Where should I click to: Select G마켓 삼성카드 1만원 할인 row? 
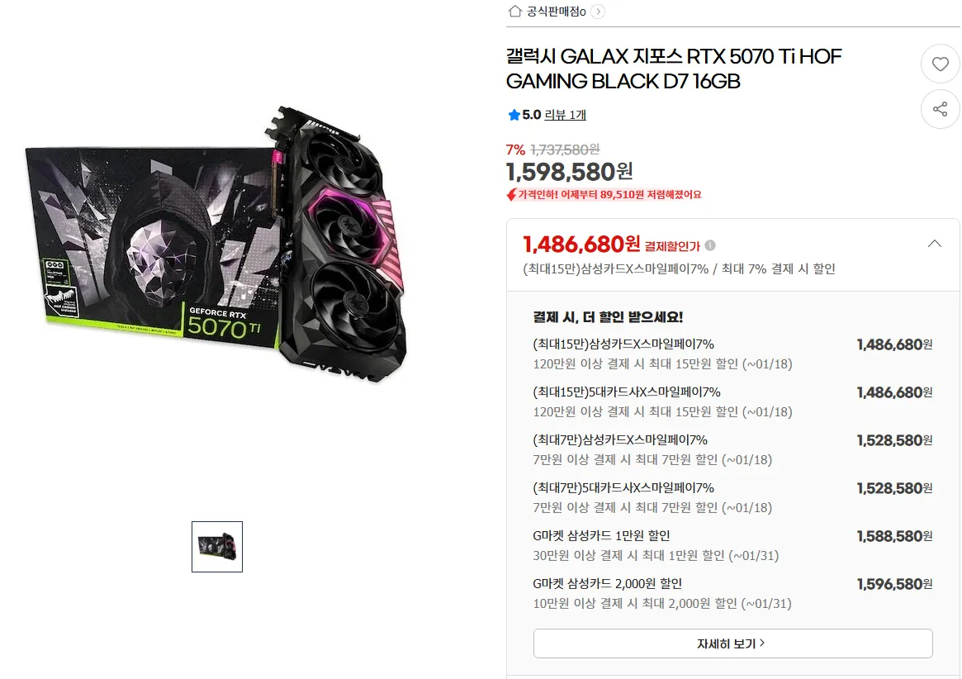[732, 545]
